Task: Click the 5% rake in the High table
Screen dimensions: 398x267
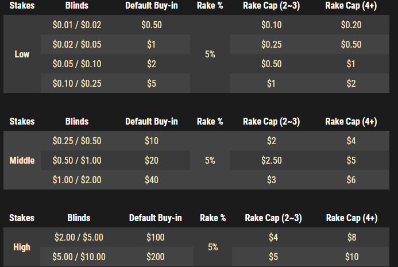Action: point(213,247)
